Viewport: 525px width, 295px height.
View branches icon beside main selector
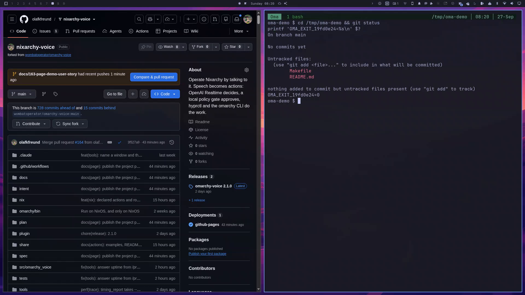tap(44, 94)
